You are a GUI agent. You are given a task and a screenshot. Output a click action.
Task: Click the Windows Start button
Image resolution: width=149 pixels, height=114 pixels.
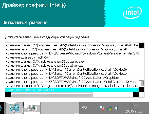(1, 108)
